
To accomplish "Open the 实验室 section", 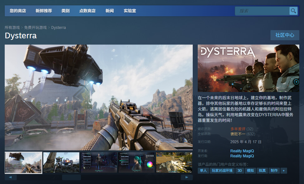I will (x=130, y=11).
